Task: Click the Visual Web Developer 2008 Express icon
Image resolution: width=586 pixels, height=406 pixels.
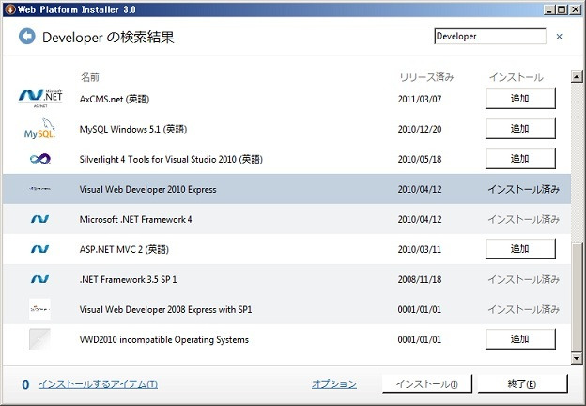Action: pos(39,309)
